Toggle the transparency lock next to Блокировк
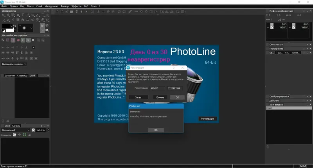 point(14,135)
